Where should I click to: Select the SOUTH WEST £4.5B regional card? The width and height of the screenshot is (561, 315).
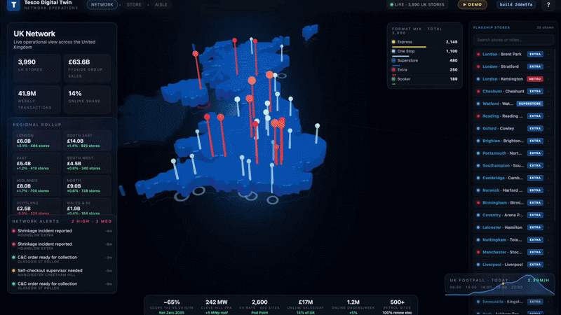coord(87,163)
